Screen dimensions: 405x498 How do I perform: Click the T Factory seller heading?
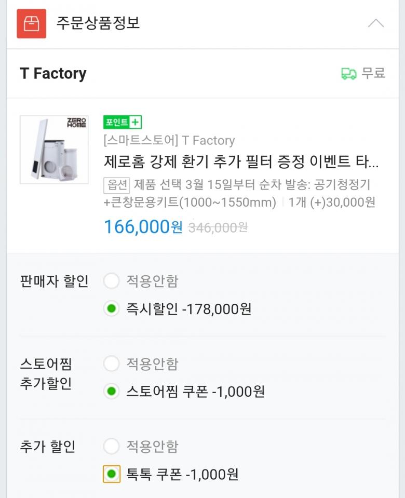[x=53, y=74]
